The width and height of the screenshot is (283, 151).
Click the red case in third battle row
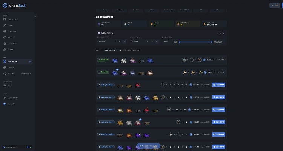point(137,85)
